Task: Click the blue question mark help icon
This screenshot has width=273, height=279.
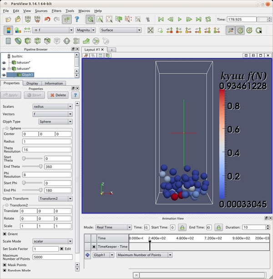Action: pyautogui.click(x=77, y=19)
